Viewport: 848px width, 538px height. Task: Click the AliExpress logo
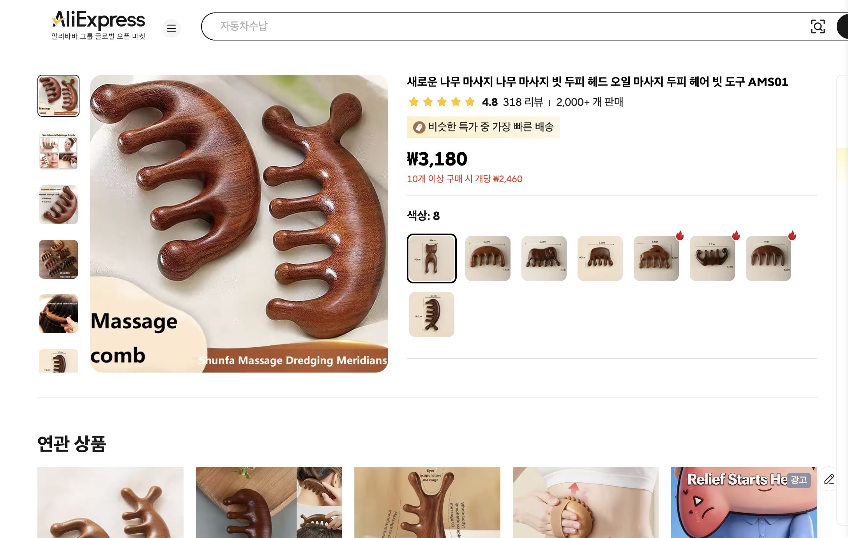click(97, 21)
